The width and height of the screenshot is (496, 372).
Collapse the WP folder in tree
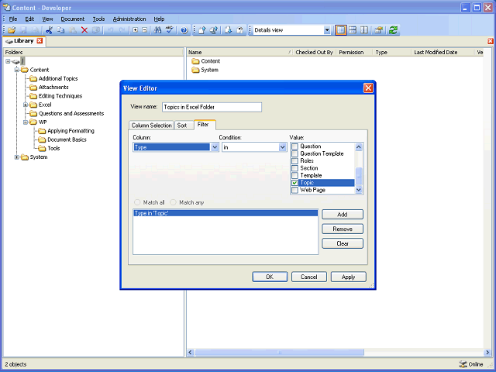tap(26, 122)
